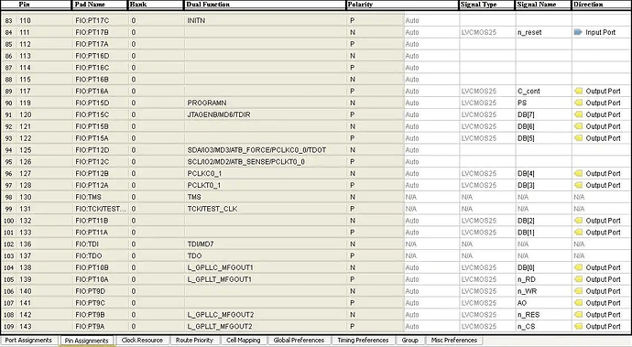The image size is (632, 347).
Task: Click the Auto polarity cell for pin 110
Action: tap(412, 20)
